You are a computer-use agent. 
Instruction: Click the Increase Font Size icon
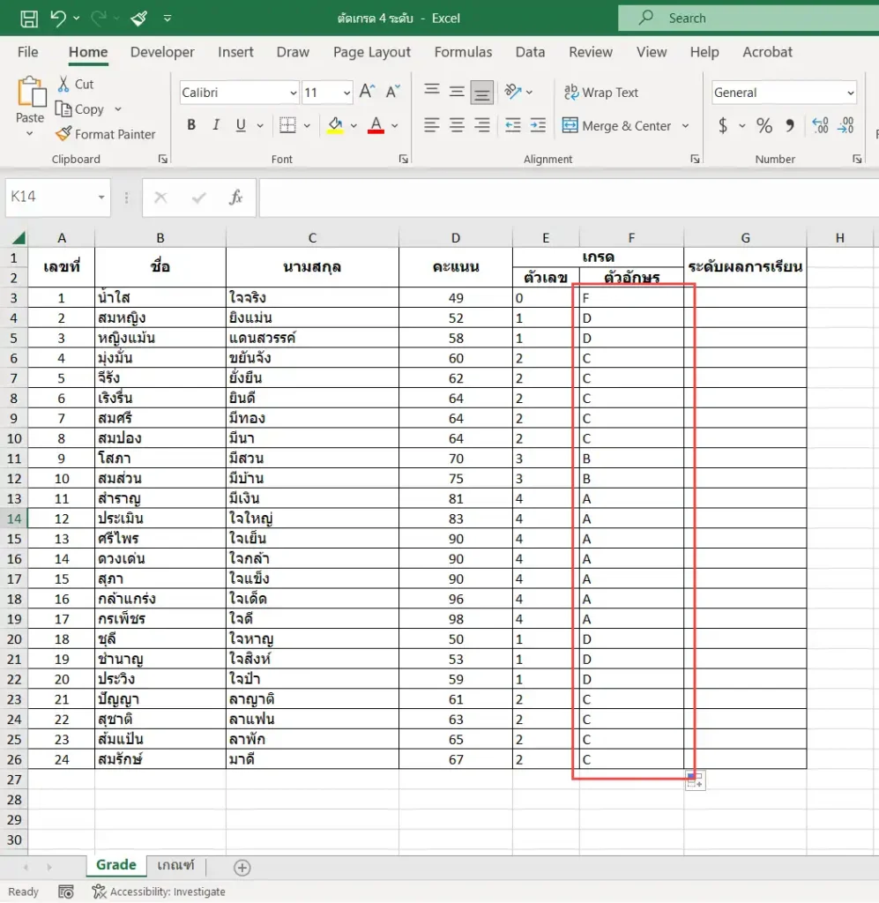368,92
